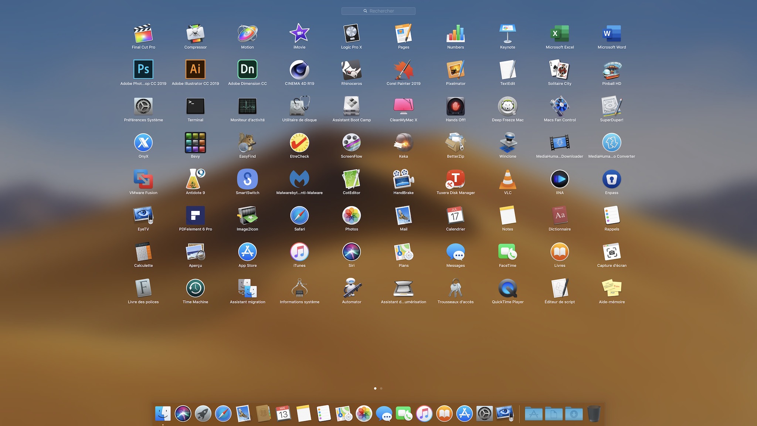Launch Adobe Dimension CC
Viewport: 757px width, 426px height.
coord(247,69)
